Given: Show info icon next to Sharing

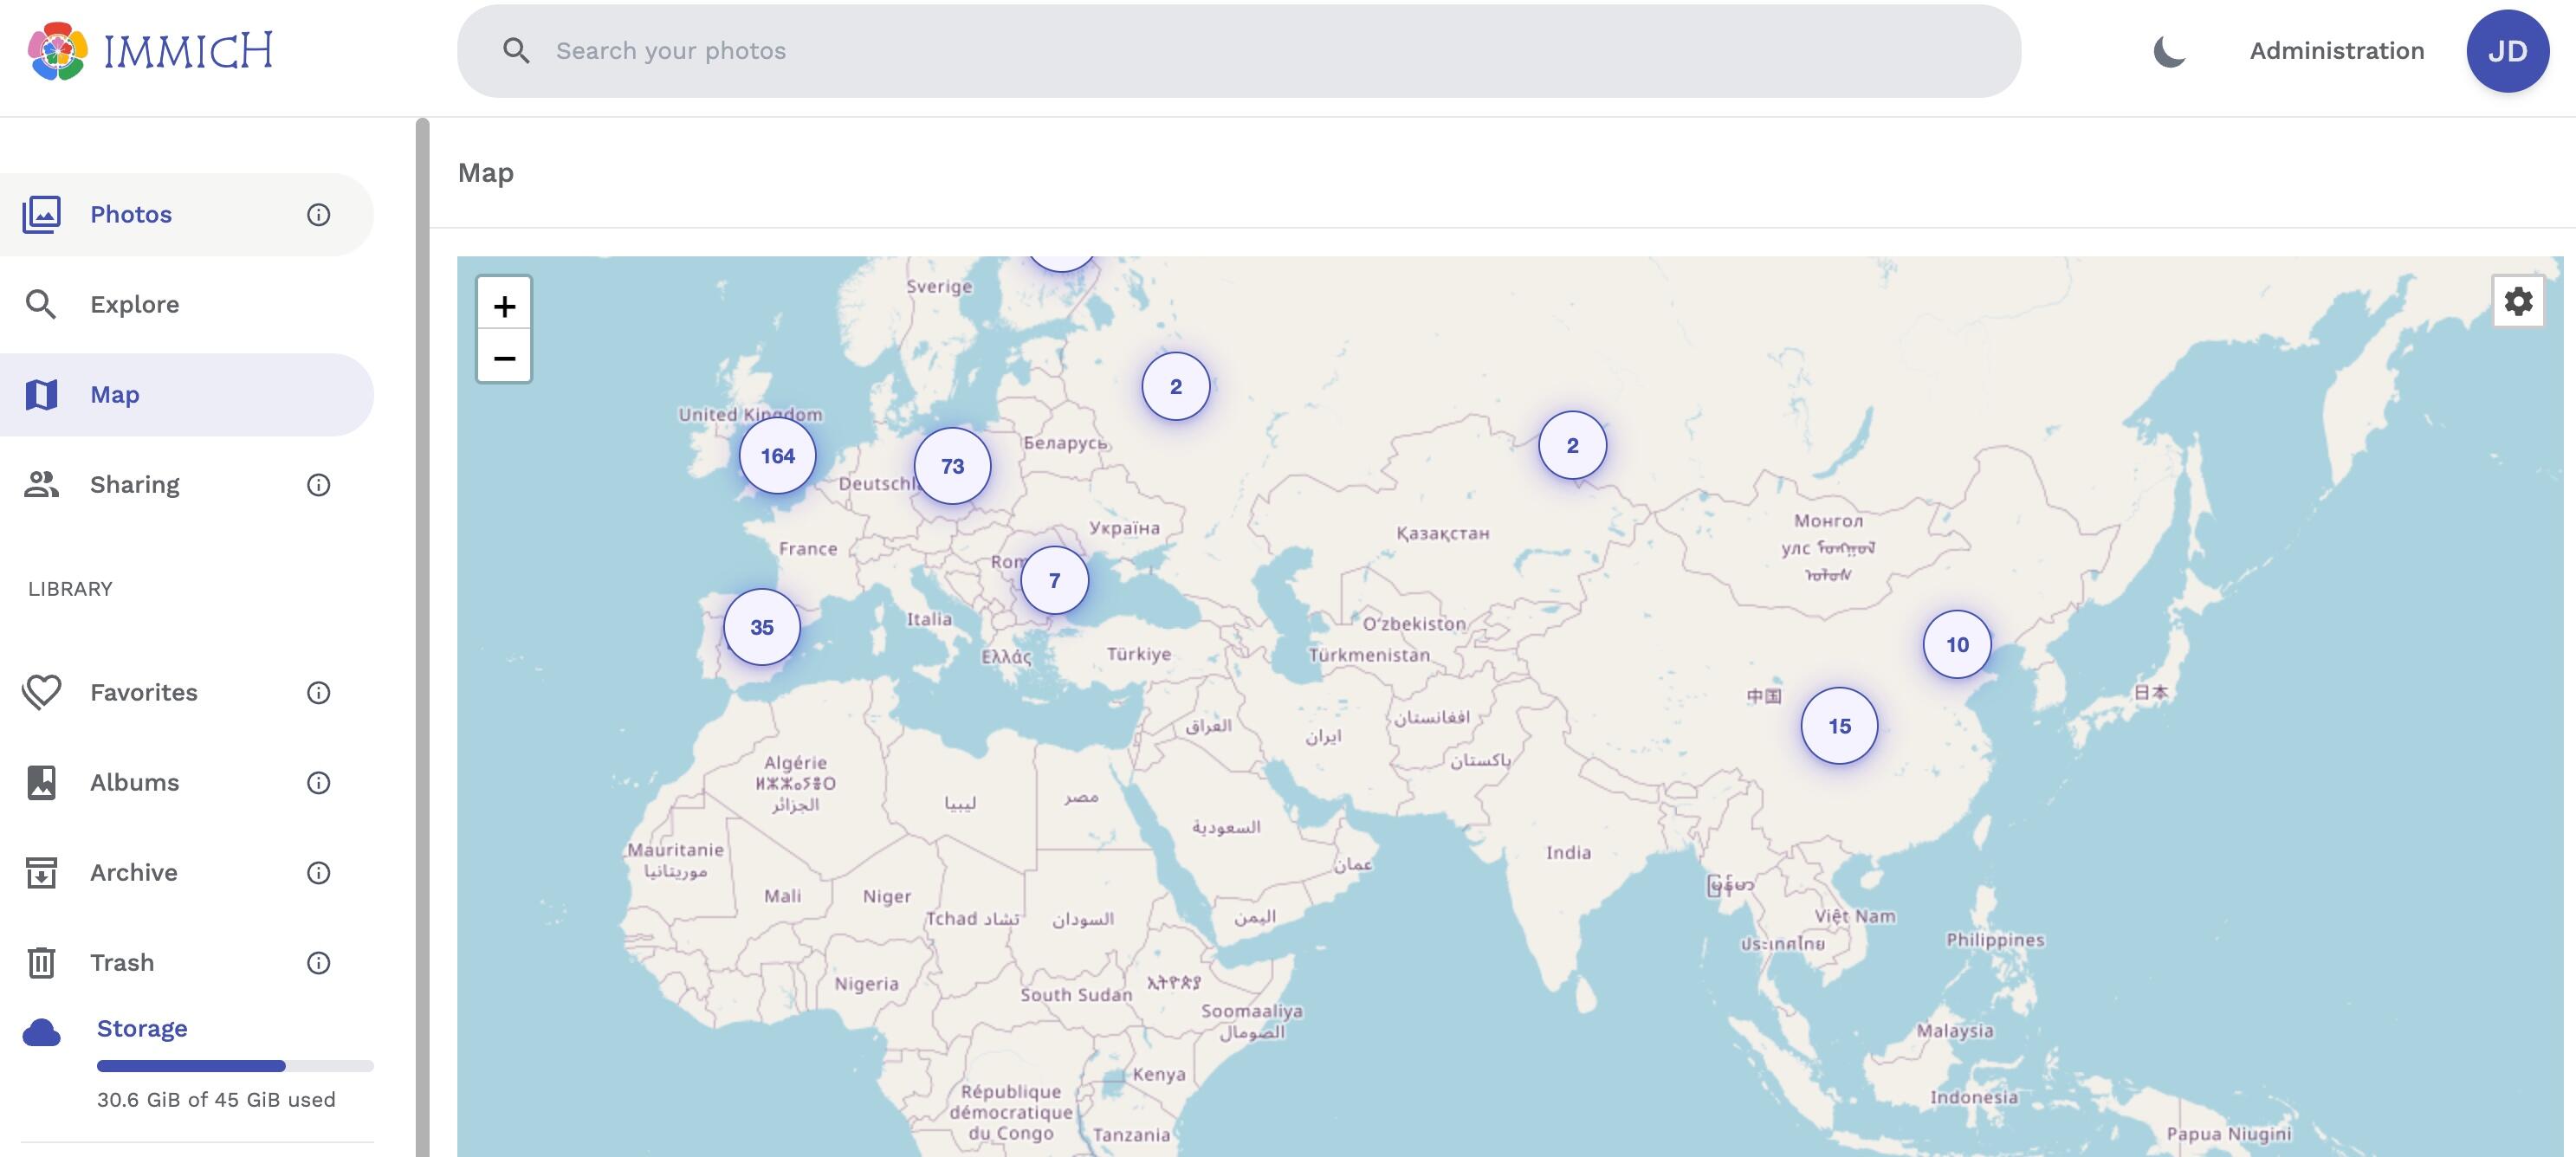Looking at the screenshot, I should click(318, 485).
